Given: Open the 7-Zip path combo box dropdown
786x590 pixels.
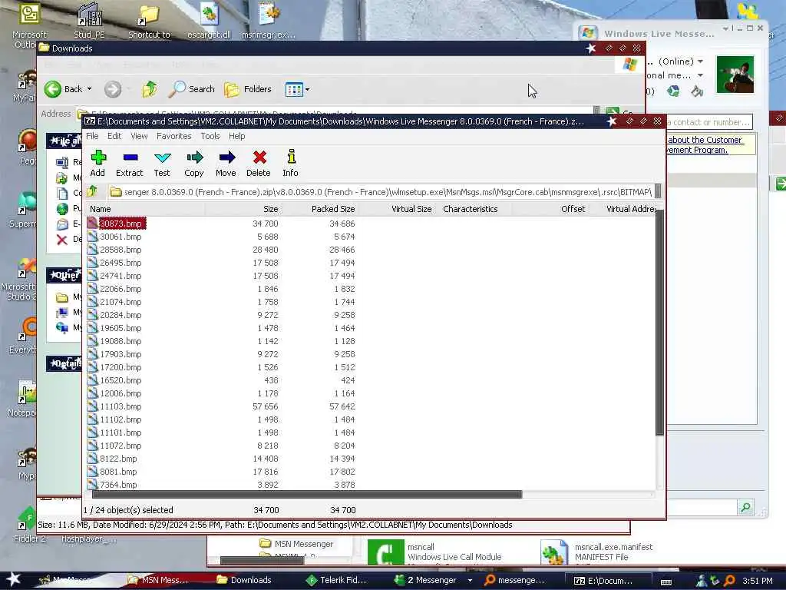Looking at the screenshot, I should pyautogui.click(x=658, y=191).
